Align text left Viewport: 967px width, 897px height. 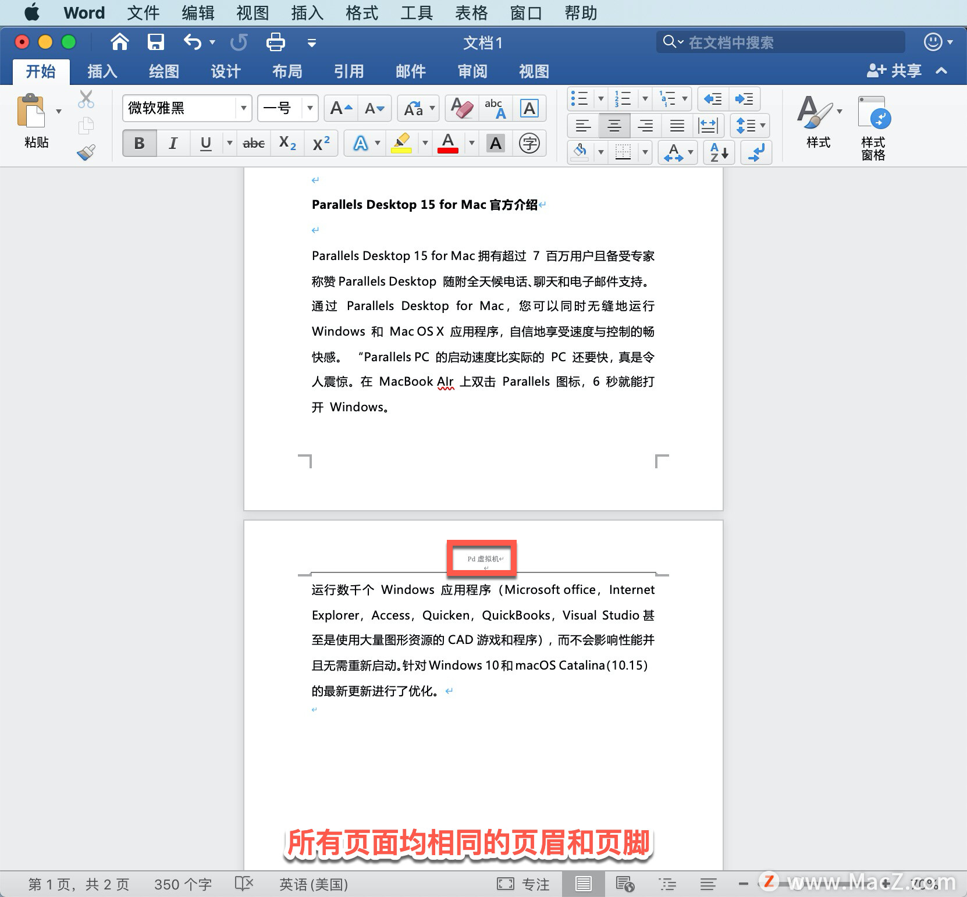pos(583,126)
